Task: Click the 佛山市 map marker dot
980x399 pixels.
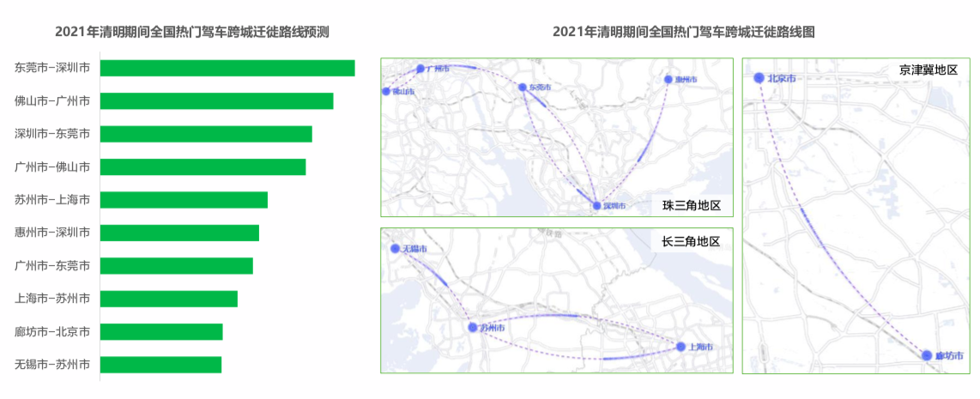Action: point(386,91)
